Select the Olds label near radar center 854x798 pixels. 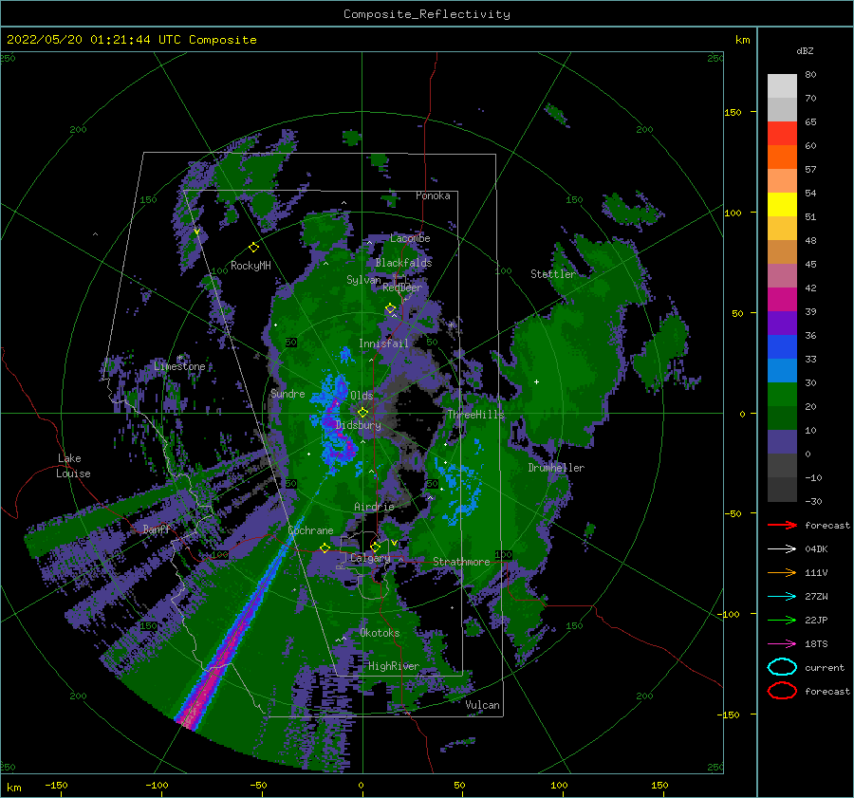[x=362, y=395]
